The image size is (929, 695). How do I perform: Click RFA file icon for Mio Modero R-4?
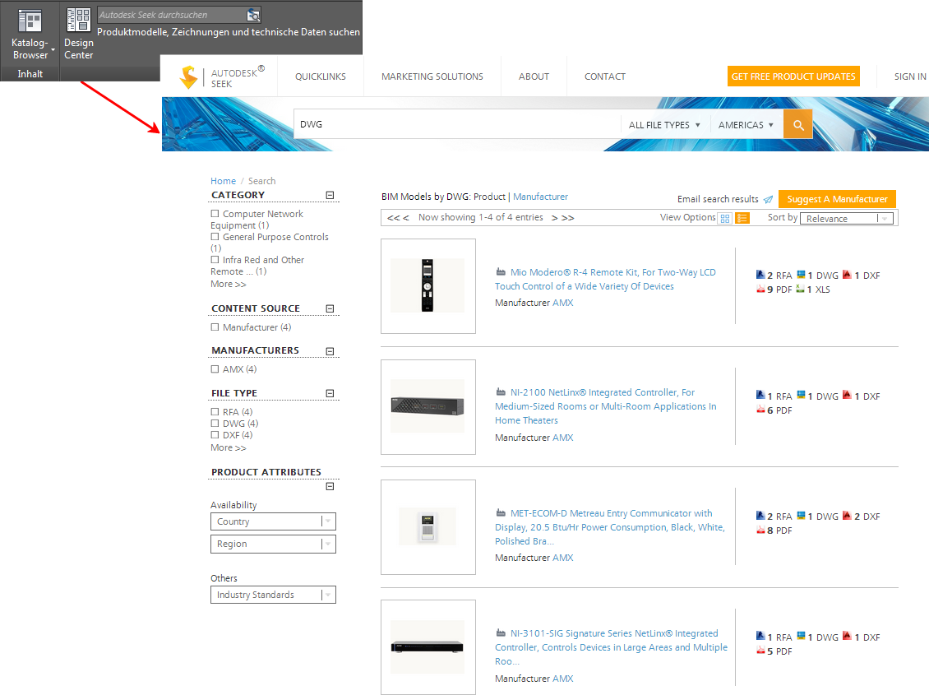point(760,275)
